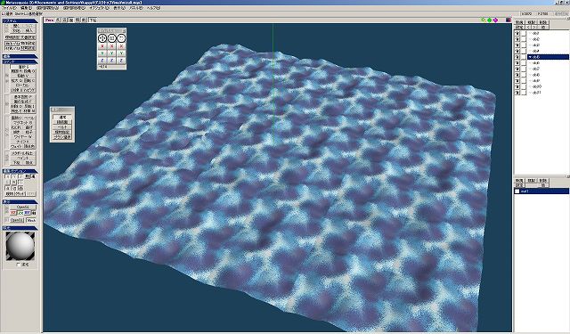The height and width of the screenshot is (334, 570).
Task: Click red X button under the third round icon
Action: [x=121, y=46]
